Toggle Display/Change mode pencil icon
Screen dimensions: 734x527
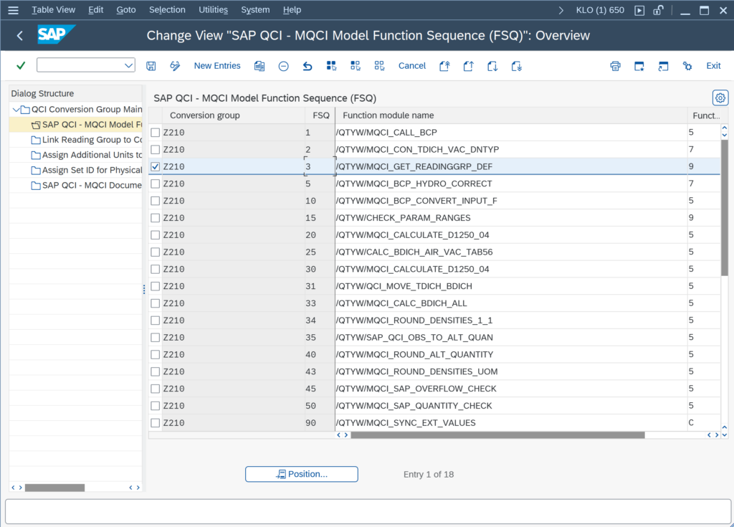click(175, 66)
